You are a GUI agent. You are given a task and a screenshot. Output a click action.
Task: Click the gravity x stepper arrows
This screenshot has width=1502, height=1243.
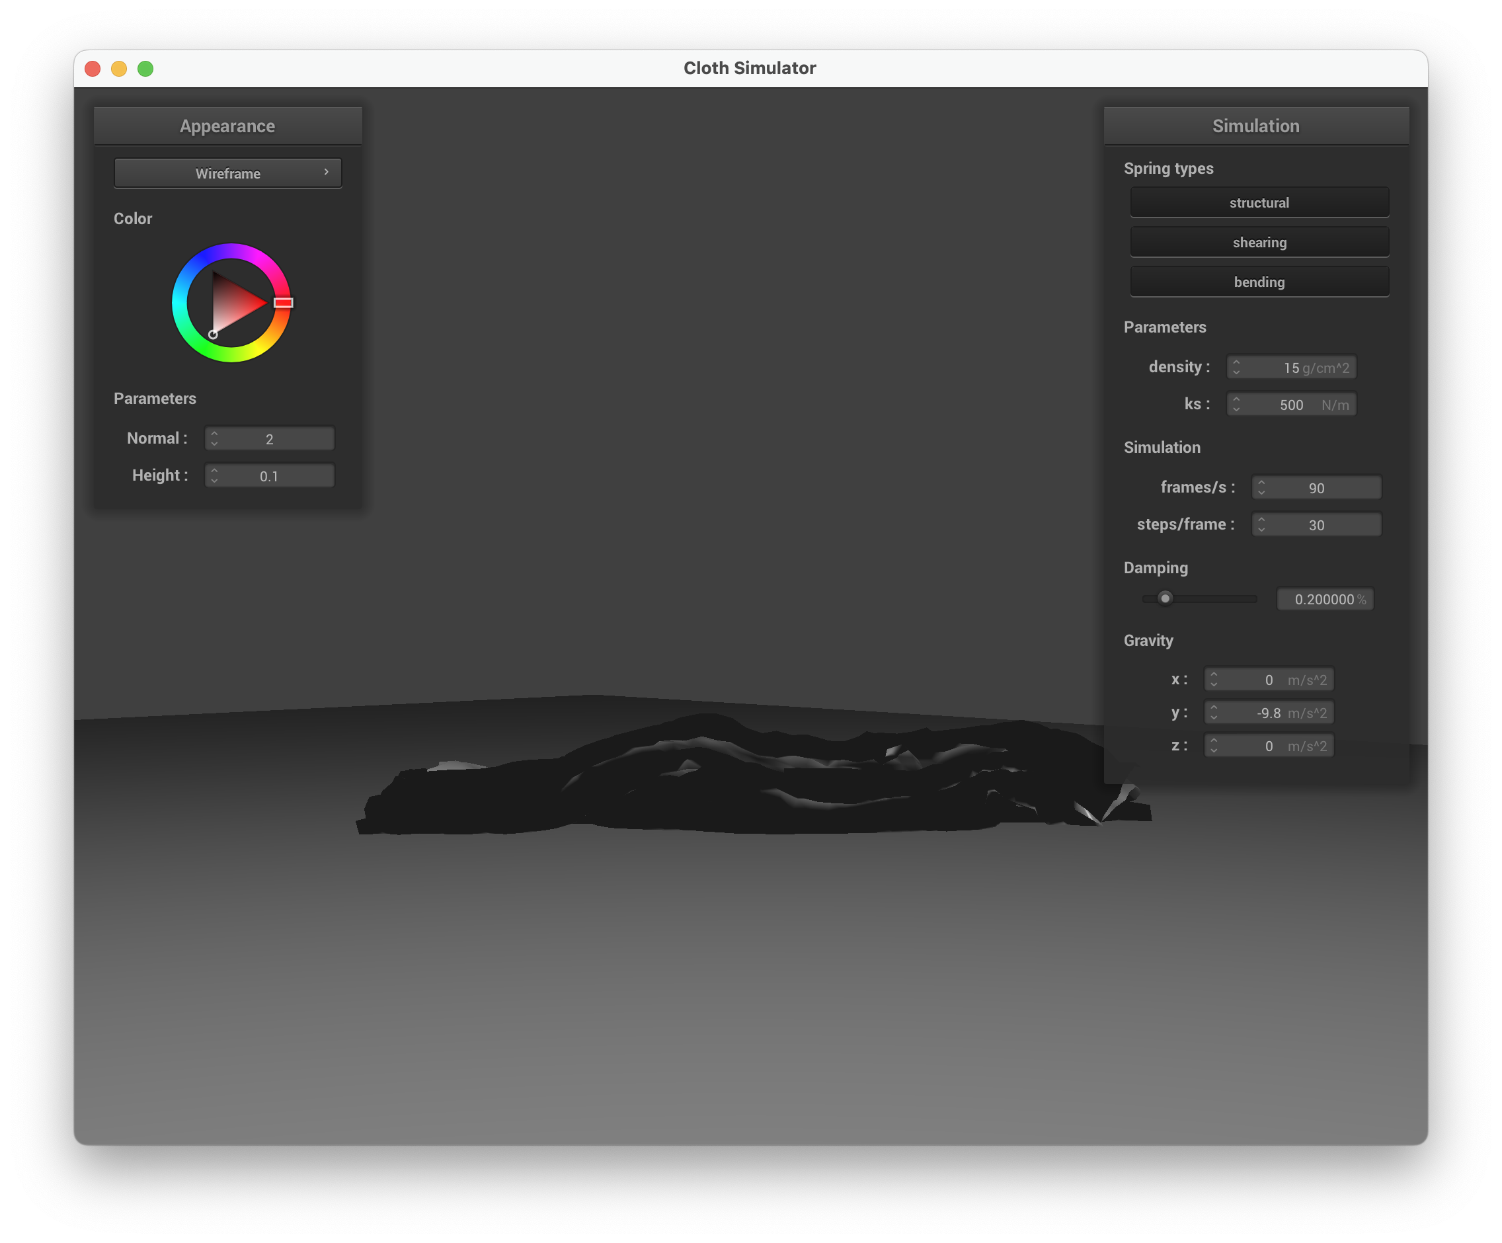1214,680
